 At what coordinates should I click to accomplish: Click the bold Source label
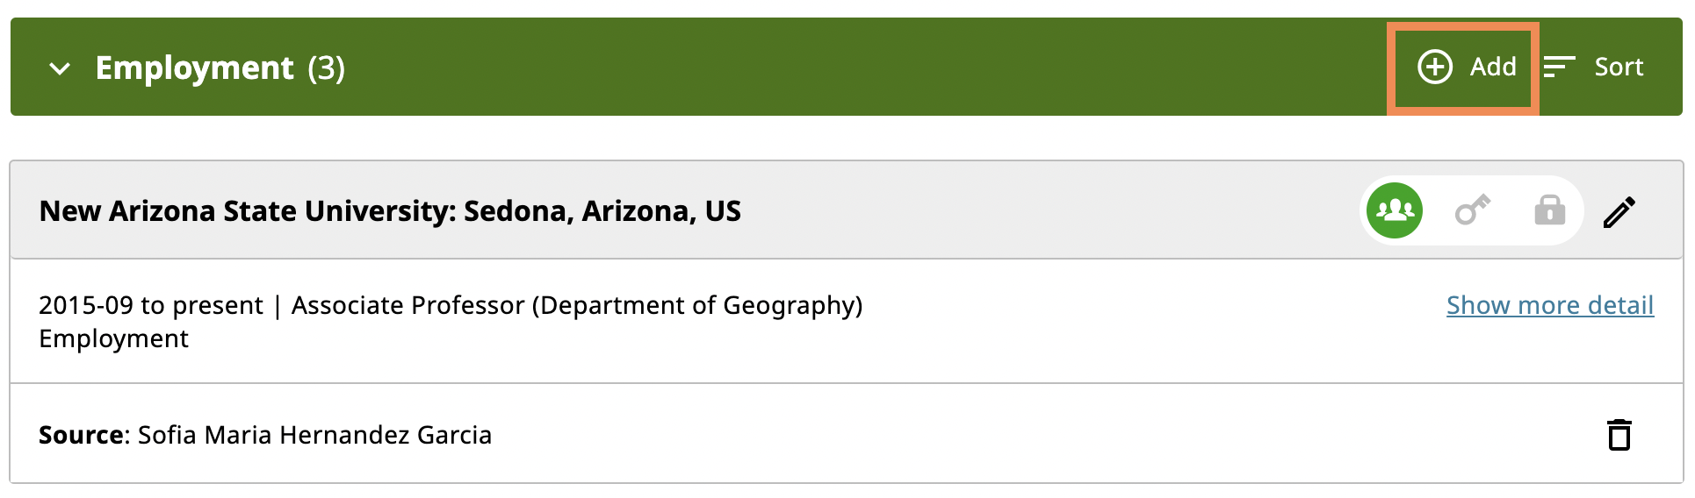pyautogui.click(x=84, y=435)
